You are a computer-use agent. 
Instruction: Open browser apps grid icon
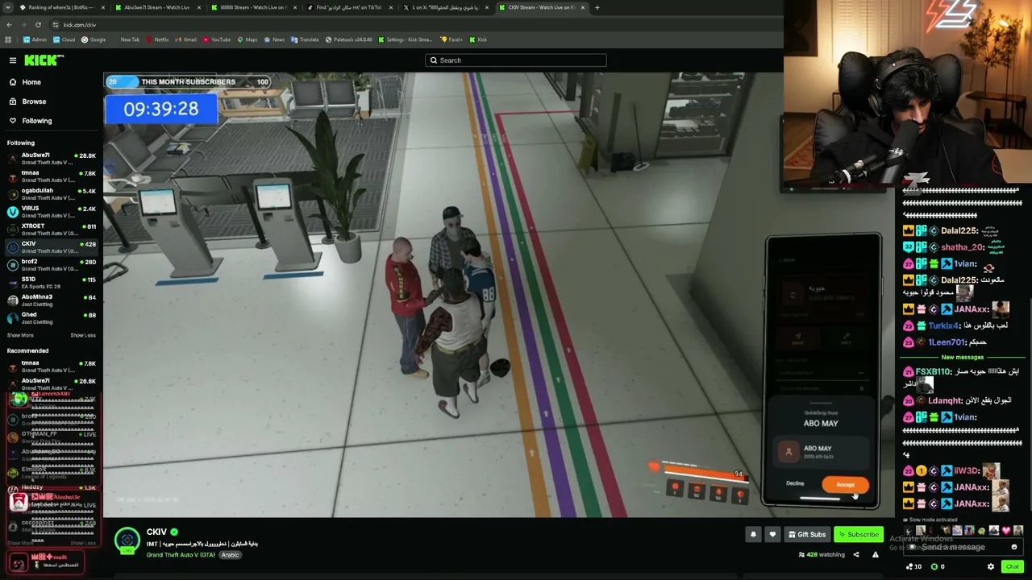[8, 39]
